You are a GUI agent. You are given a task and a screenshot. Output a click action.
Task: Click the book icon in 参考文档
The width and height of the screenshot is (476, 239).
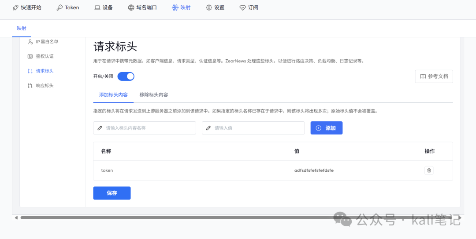click(423, 76)
